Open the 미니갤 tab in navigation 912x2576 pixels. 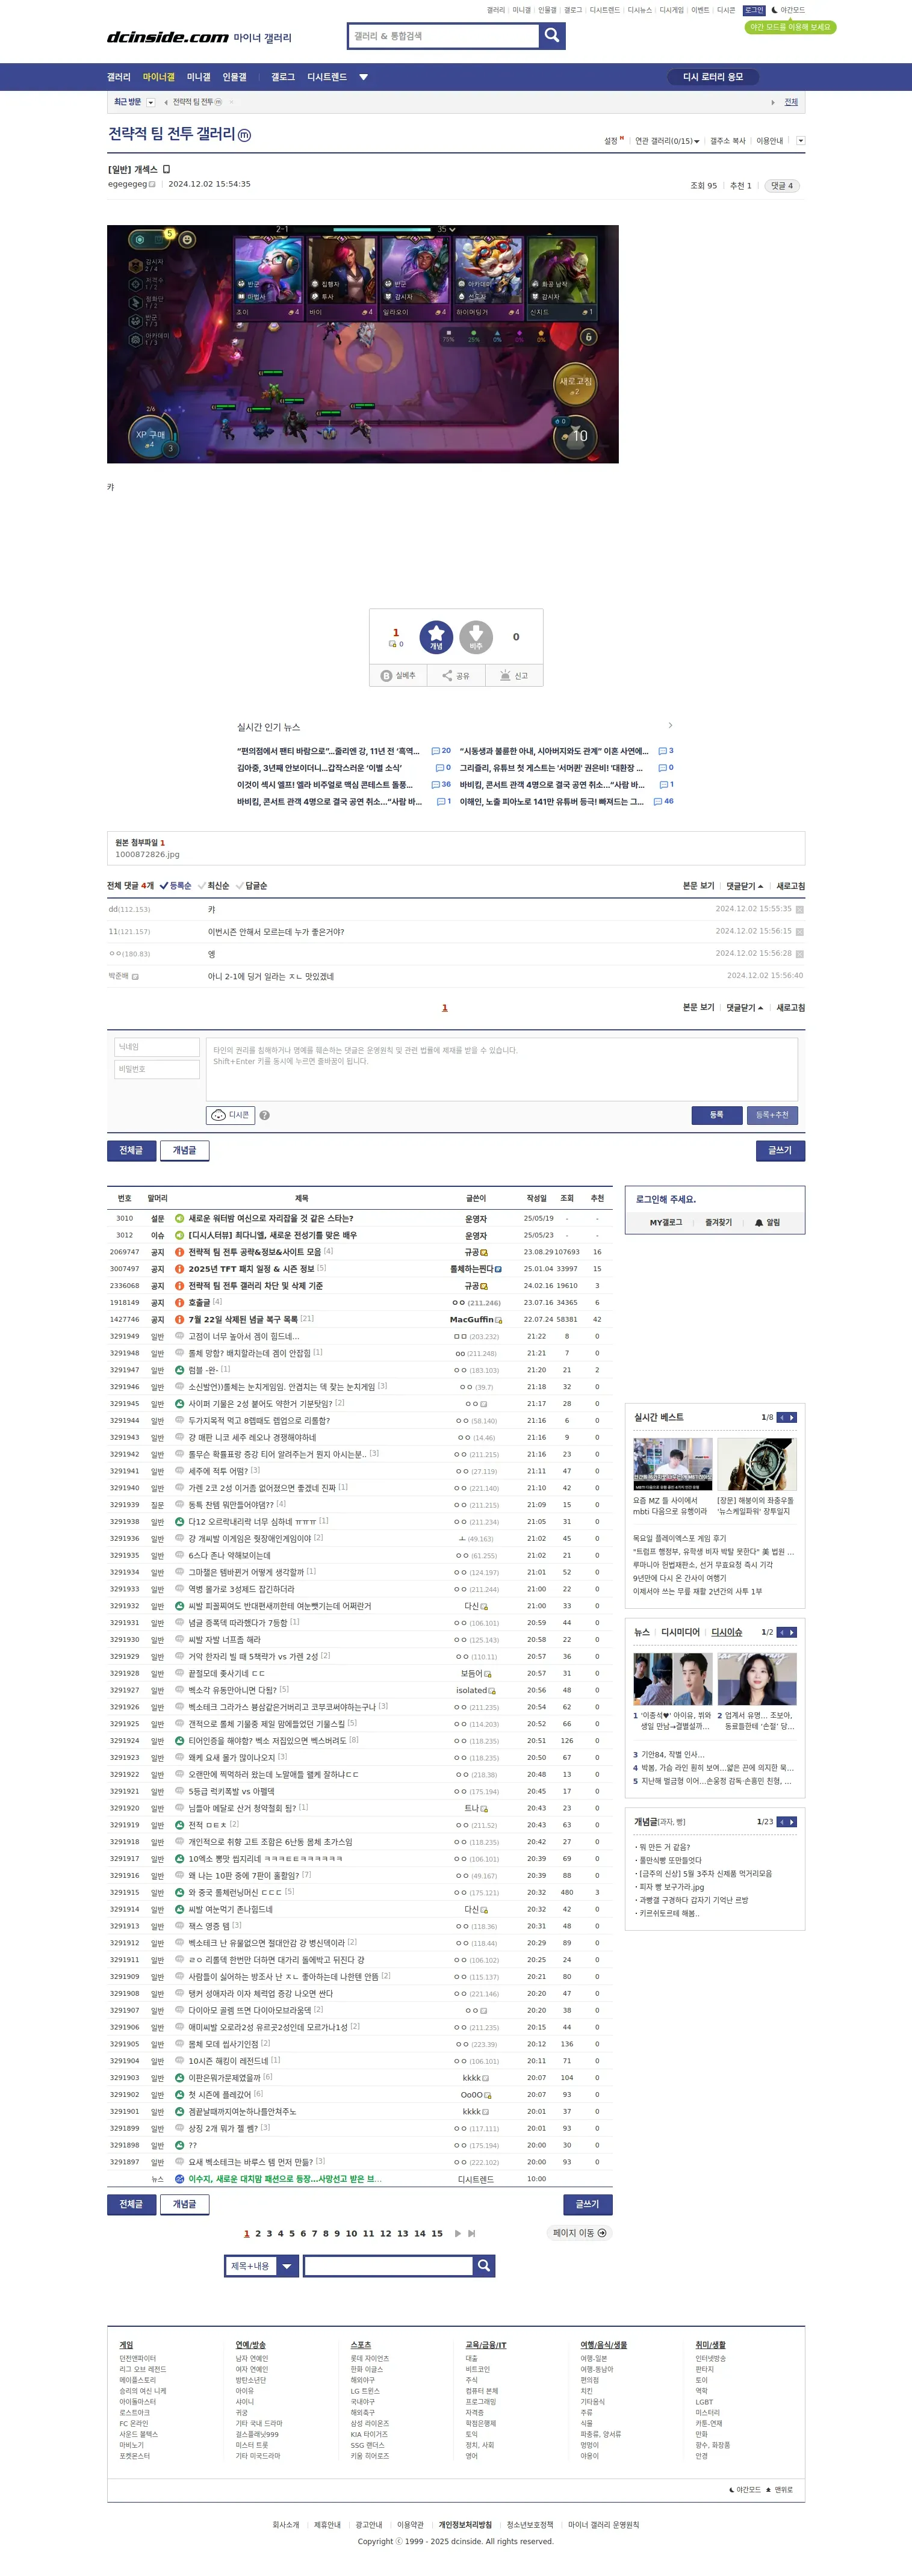[x=199, y=77]
